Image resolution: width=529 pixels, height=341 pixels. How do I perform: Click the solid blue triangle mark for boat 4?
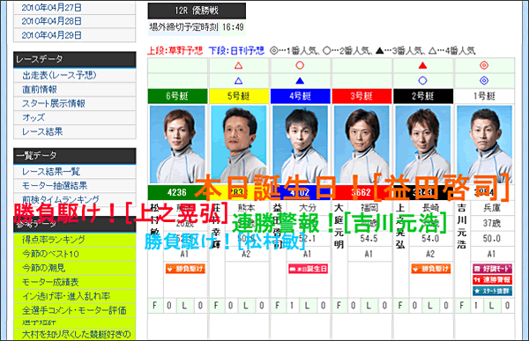(300, 80)
